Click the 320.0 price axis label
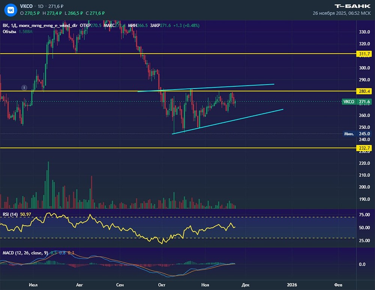This screenshot has width=375, height=290. tap(364, 44)
